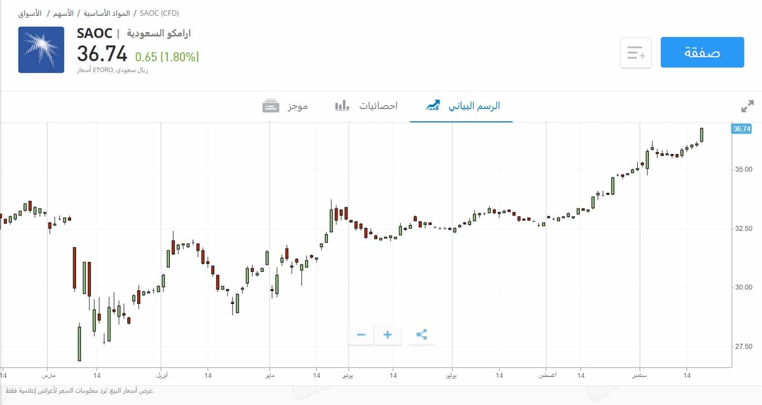Viewport: 762px width, 405px height.
Task: Zoom out with the minus icon on chart
Action: pyautogui.click(x=361, y=335)
